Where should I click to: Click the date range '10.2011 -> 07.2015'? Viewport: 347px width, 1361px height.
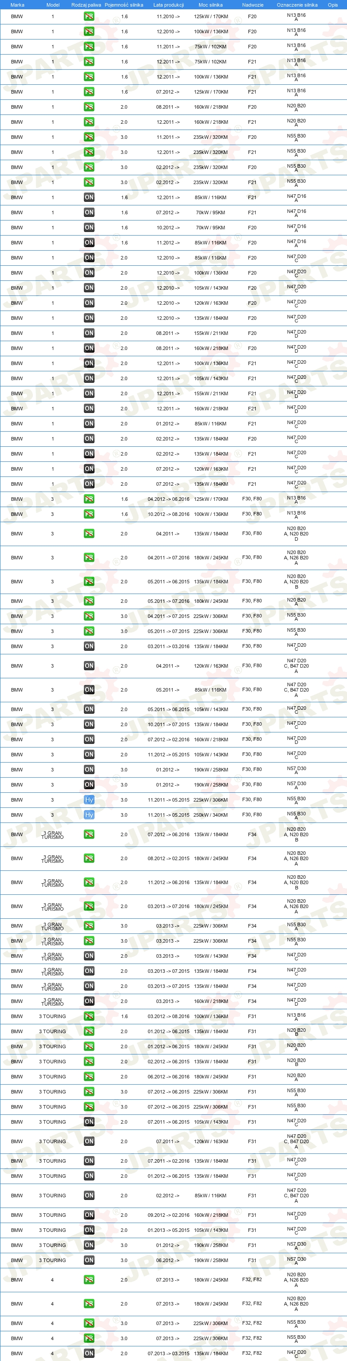tap(169, 725)
